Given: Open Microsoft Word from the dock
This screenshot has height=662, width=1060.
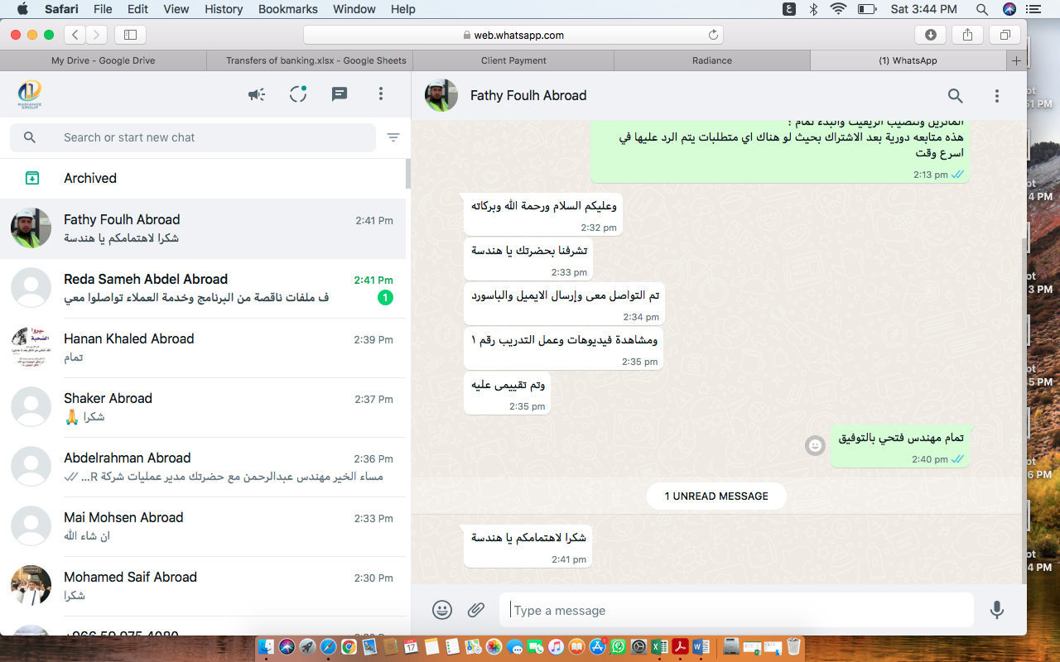Looking at the screenshot, I should coord(701,646).
